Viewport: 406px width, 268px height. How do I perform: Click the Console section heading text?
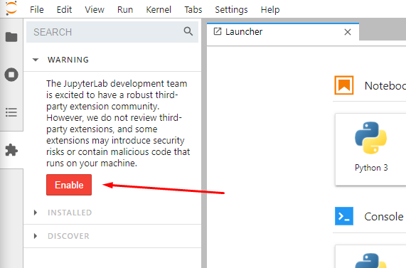(x=384, y=217)
